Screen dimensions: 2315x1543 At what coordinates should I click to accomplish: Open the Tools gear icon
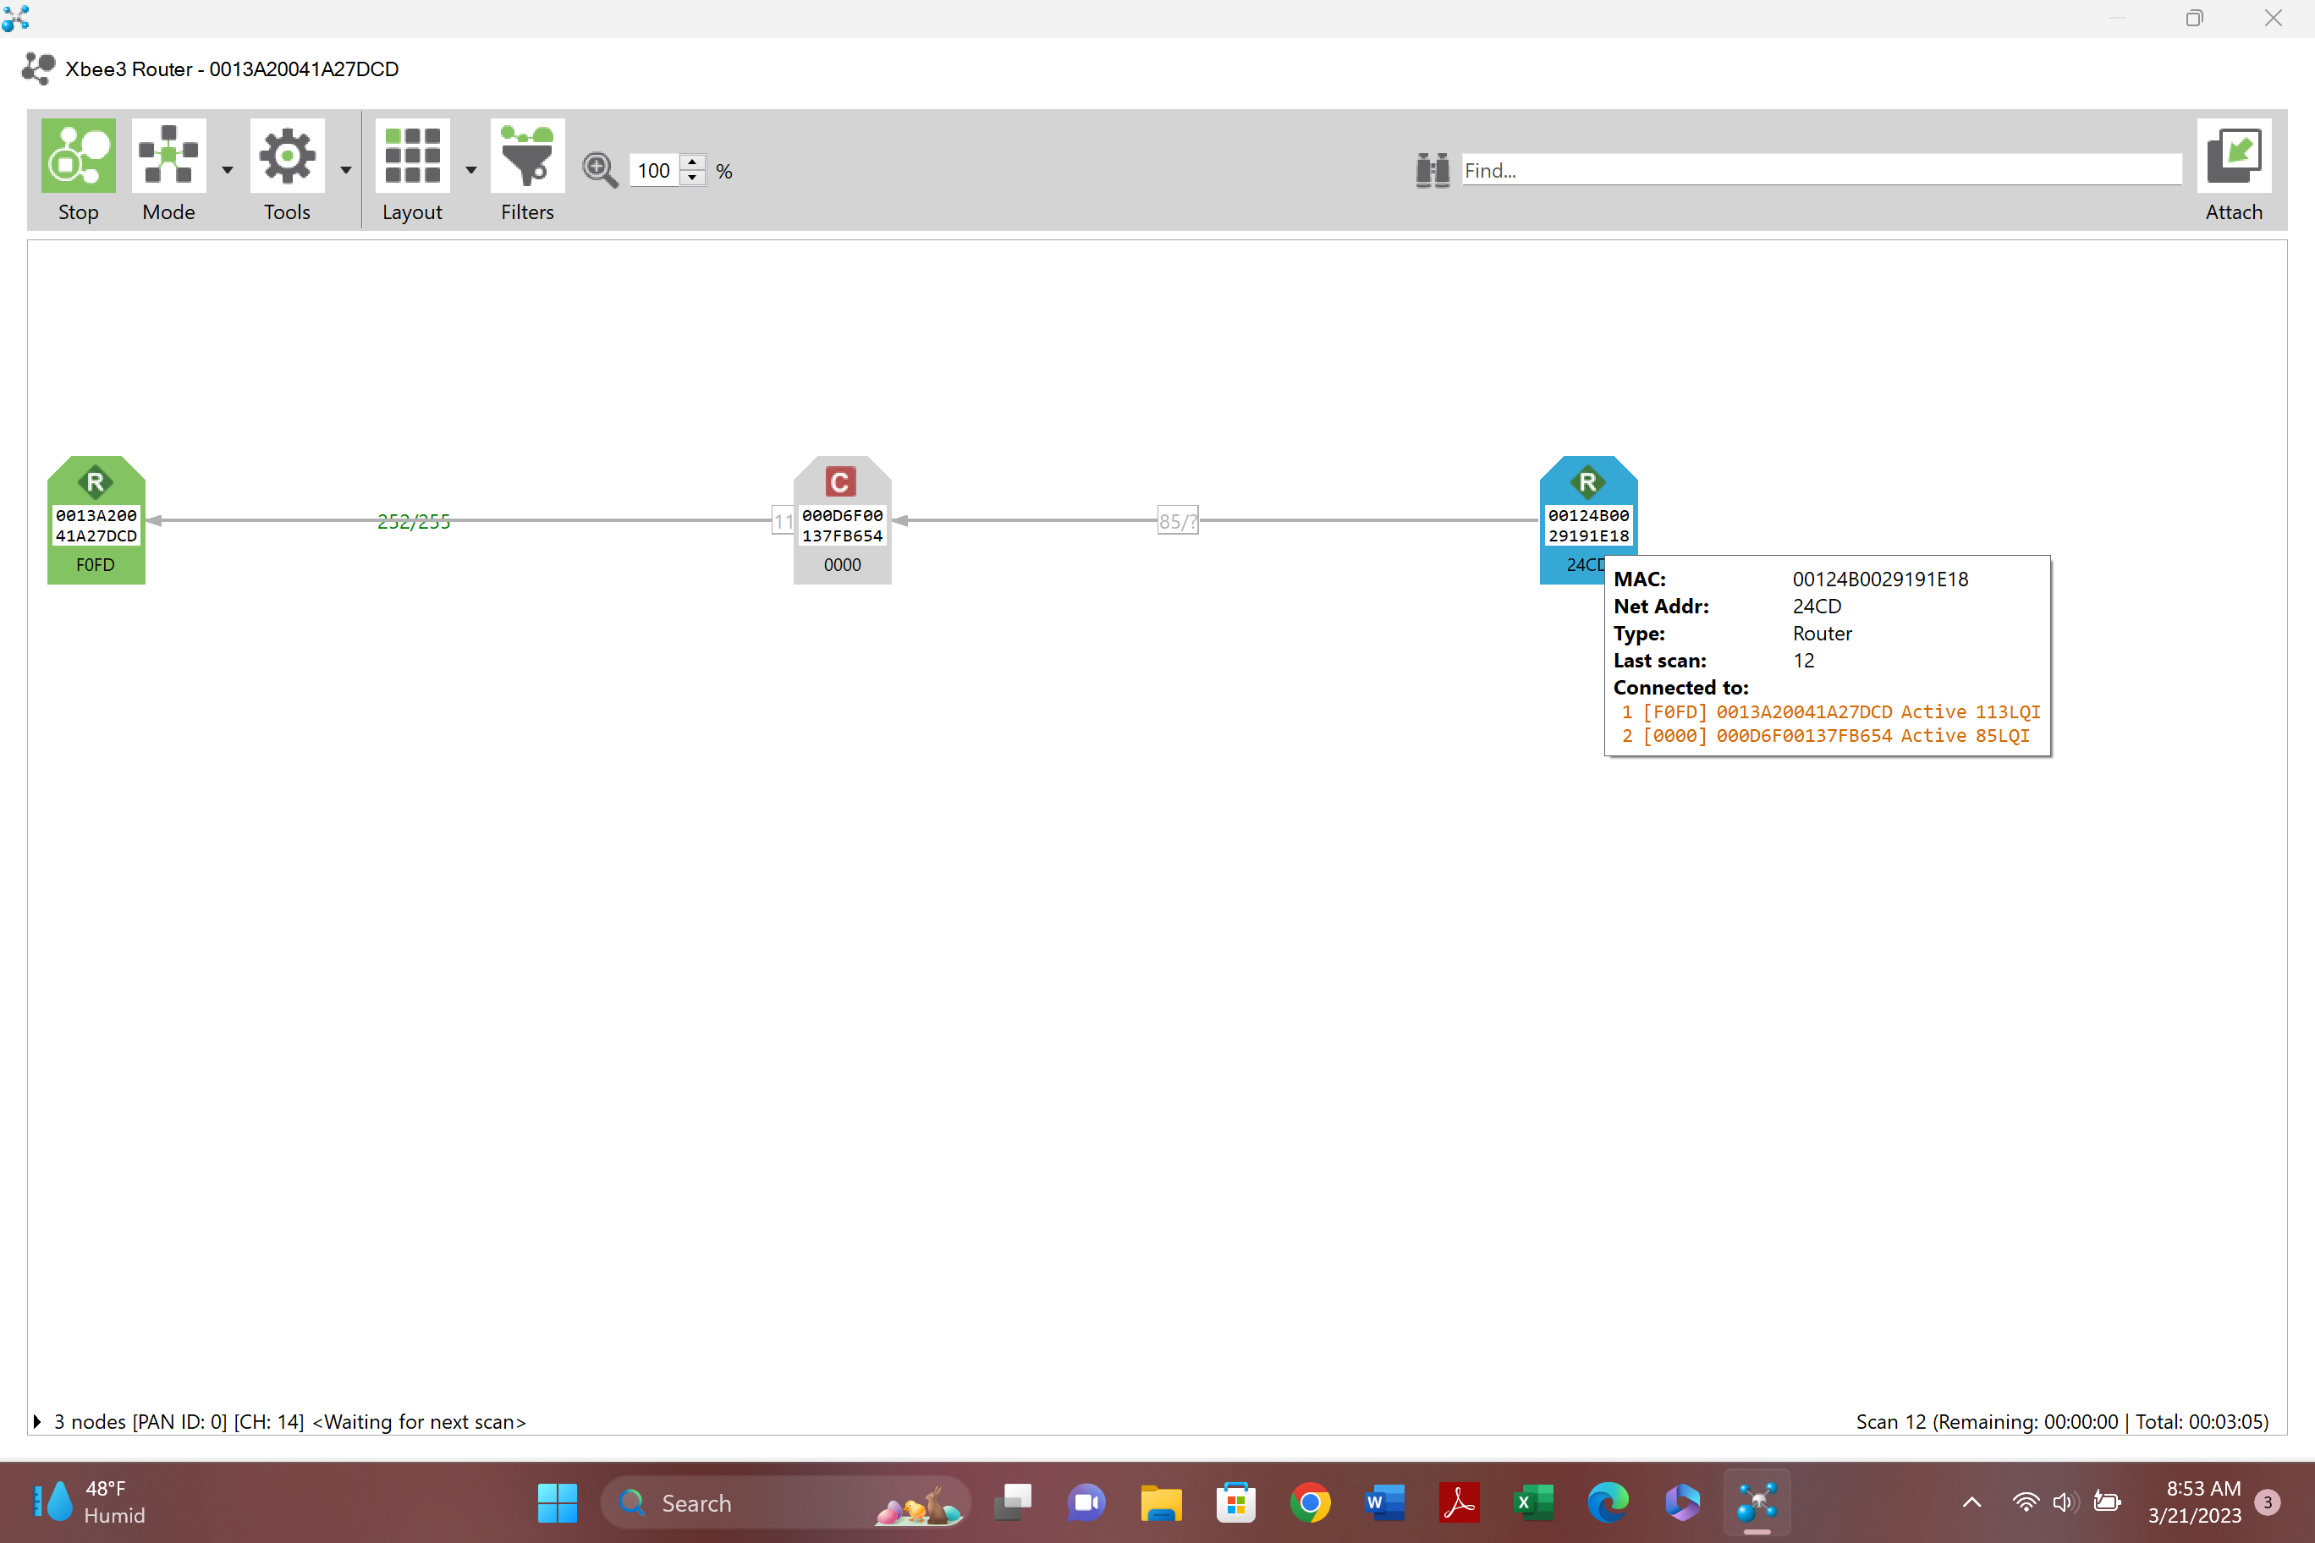click(287, 157)
